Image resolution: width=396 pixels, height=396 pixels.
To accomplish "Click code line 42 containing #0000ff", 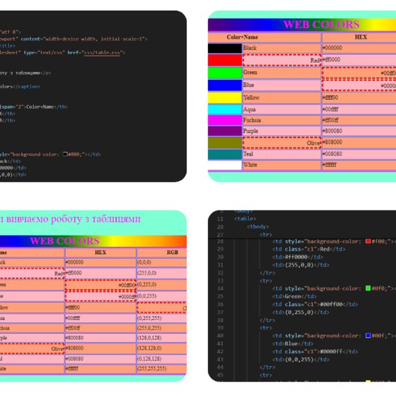I will coord(315,352).
